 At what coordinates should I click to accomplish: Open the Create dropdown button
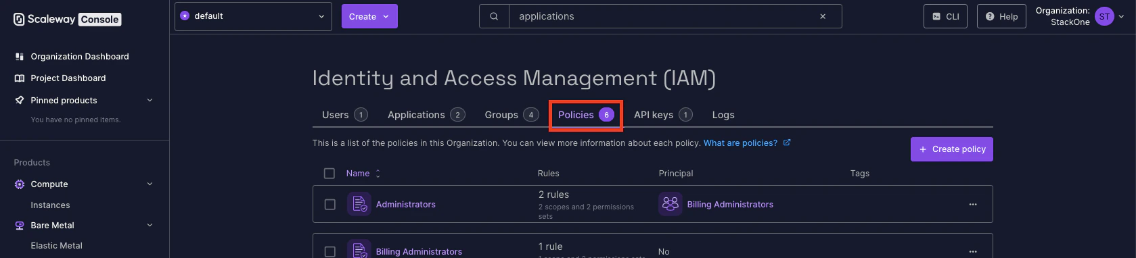tap(369, 16)
